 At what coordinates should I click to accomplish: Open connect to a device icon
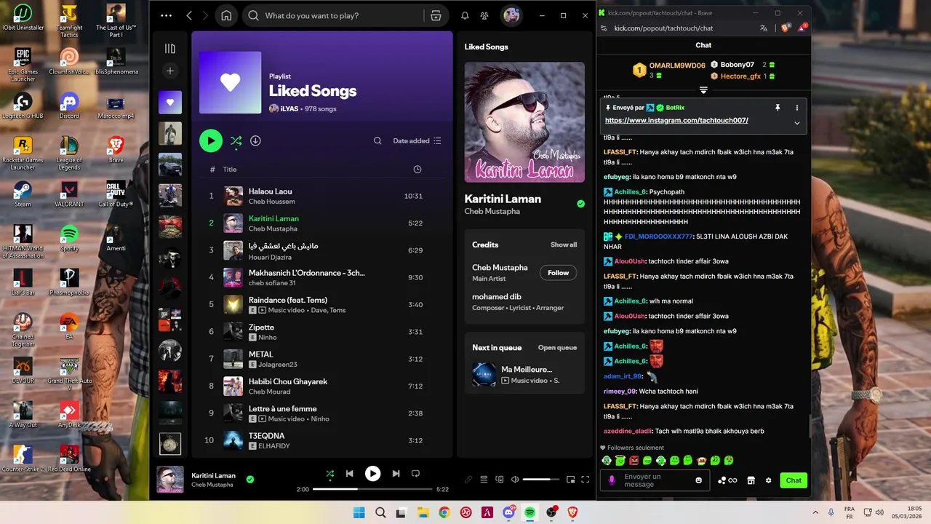click(x=500, y=480)
